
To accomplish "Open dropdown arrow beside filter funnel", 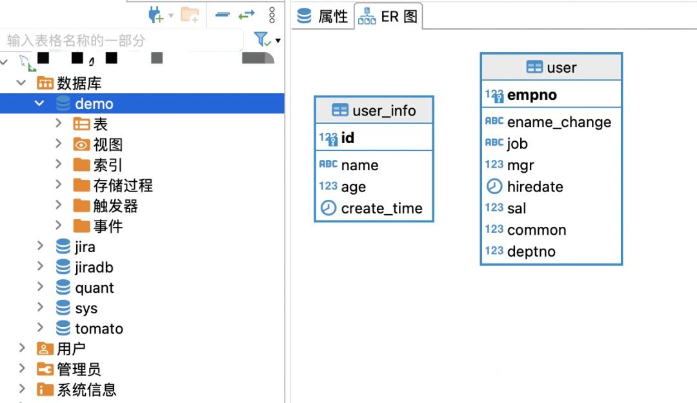I will tap(278, 41).
